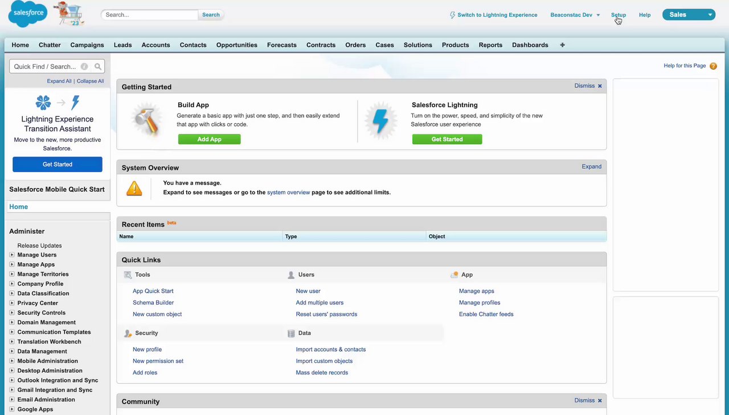
Task: Click the Release Updates sidebar item
Action: (39, 246)
